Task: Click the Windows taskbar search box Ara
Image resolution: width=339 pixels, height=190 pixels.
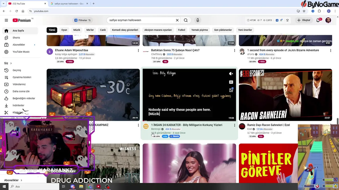Action: [34, 187]
